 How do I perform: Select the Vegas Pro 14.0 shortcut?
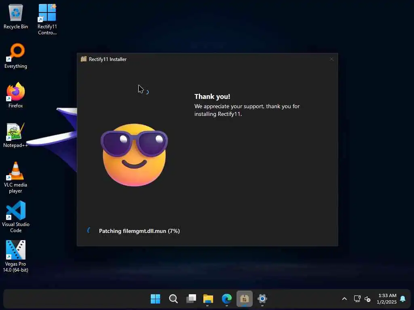[x=16, y=256]
